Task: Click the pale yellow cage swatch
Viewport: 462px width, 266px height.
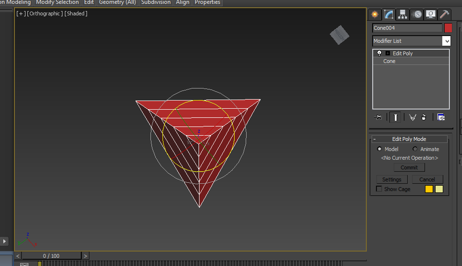Action: point(439,189)
